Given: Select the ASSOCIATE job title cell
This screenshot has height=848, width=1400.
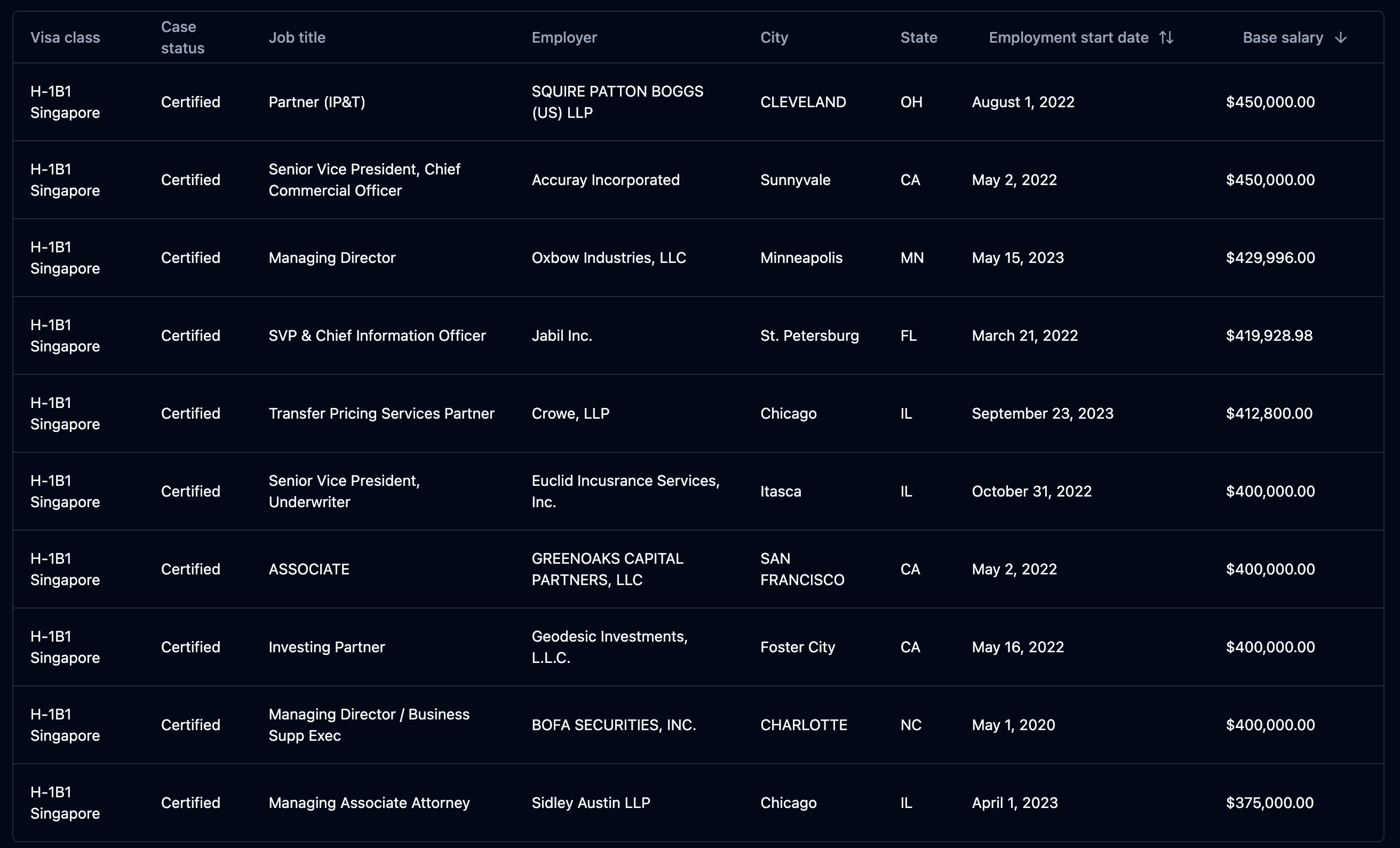Looking at the screenshot, I should tap(308, 569).
